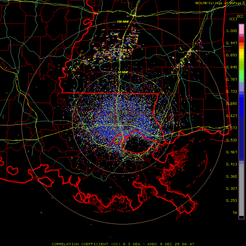Click the 0.787 legend value

(232, 79)
